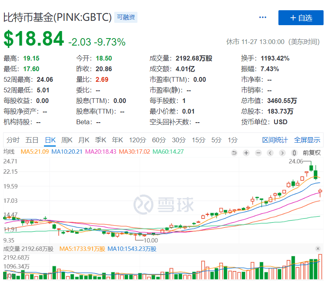Click the volume MA5:1733.91万股 label
Viewport: 333px width, 281px height.
[x=82, y=249]
